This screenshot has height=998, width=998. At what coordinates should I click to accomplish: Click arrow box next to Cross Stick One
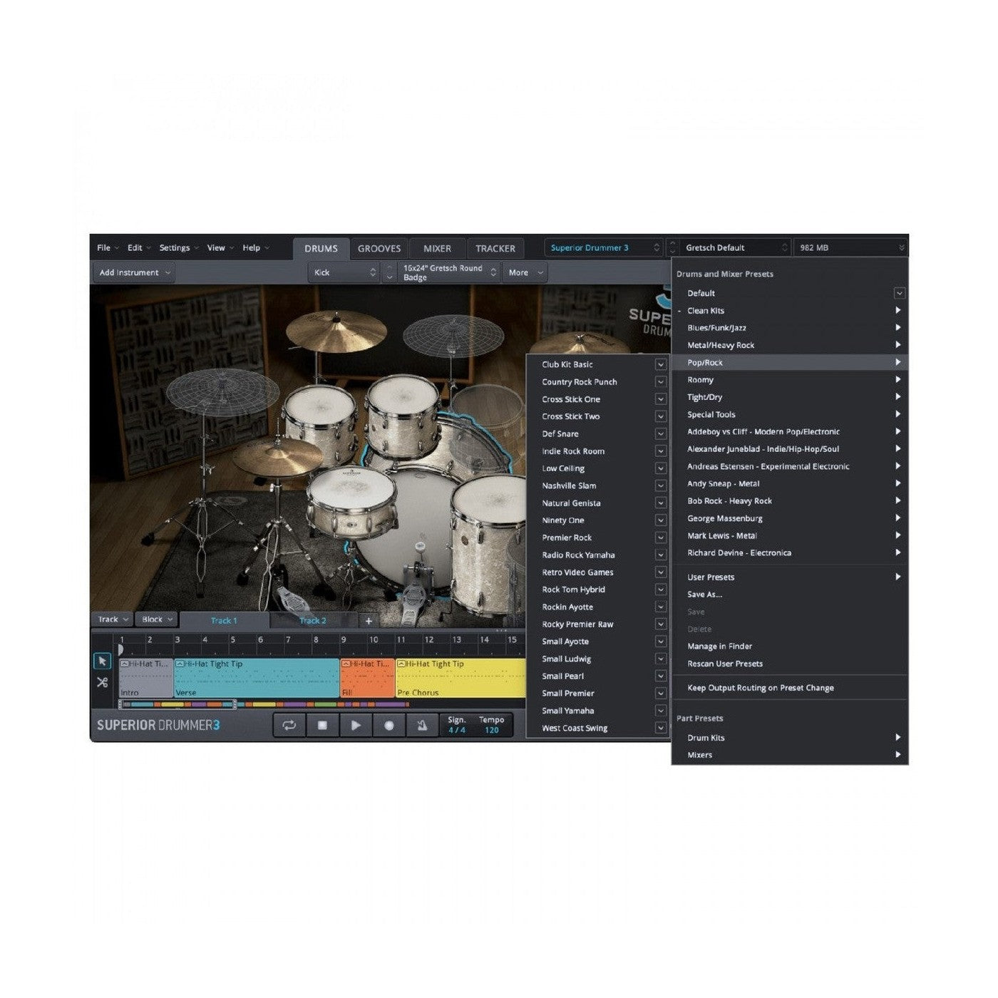tap(661, 399)
